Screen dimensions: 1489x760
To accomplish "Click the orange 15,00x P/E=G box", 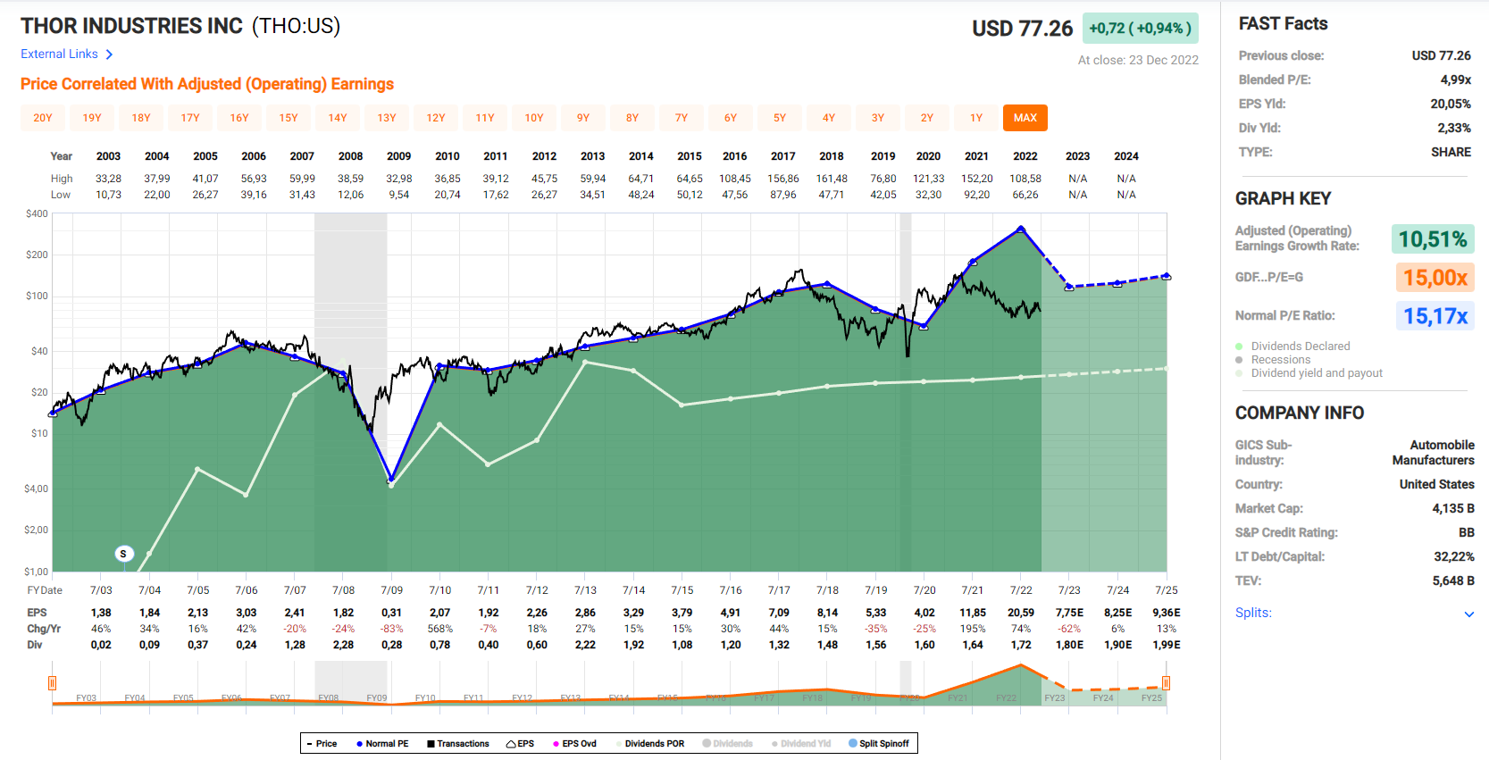I will point(1435,278).
